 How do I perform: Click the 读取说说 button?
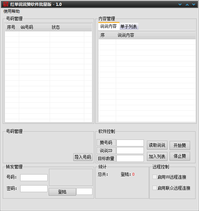tap(157, 145)
